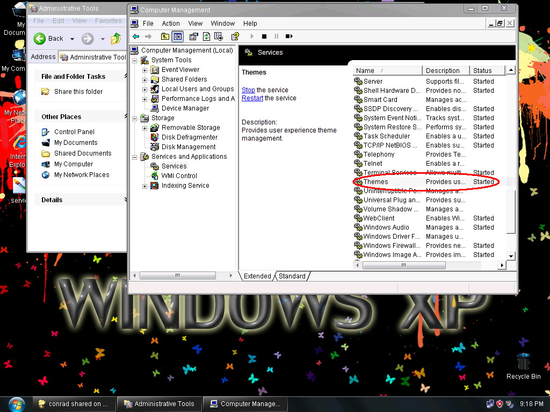Open the Properties toolbar icon
The width and height of the screenshot is (550, 412).
(193, 36)
